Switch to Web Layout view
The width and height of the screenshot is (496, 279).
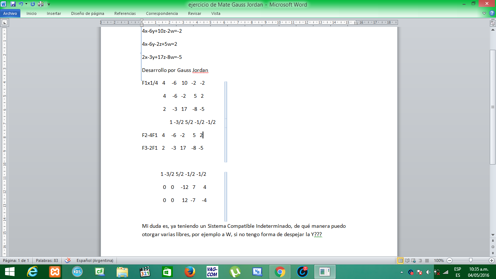414,260
